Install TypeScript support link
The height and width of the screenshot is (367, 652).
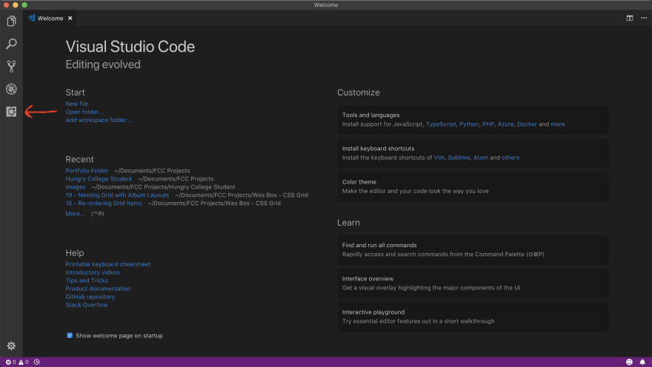coord(441,124)
